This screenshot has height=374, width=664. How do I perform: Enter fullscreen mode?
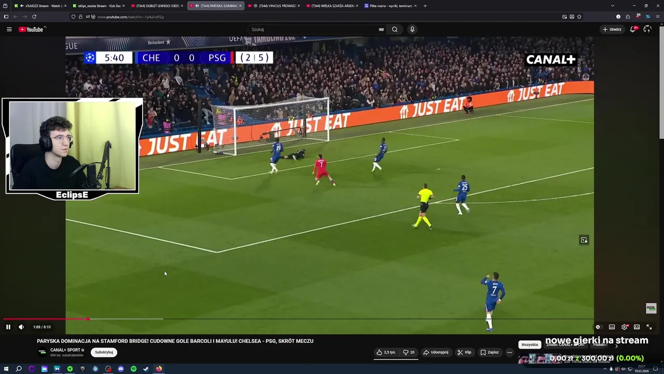649,327
